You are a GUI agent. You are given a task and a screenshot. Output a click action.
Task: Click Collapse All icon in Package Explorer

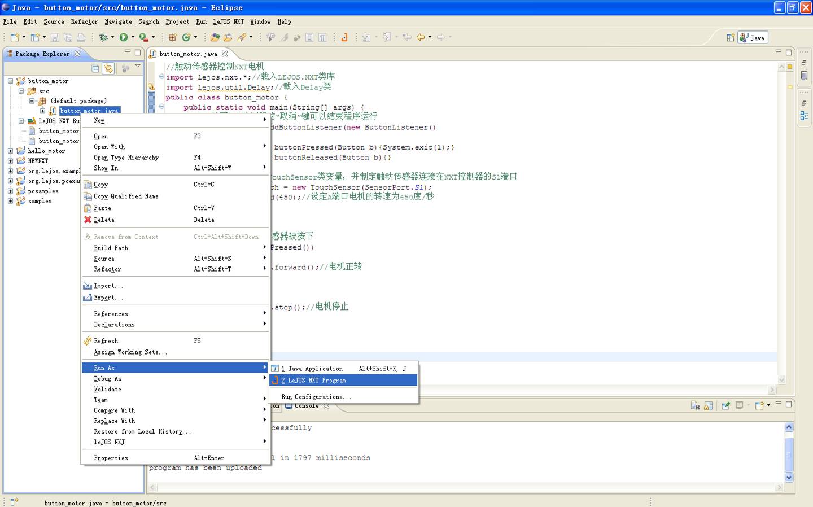tap(95, 68)
